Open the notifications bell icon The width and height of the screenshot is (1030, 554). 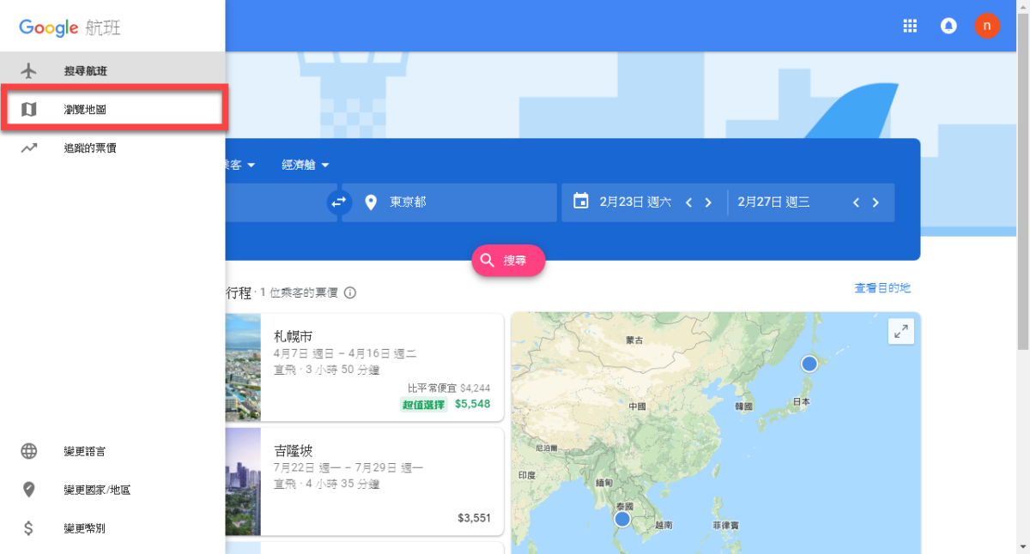(948, 26)
